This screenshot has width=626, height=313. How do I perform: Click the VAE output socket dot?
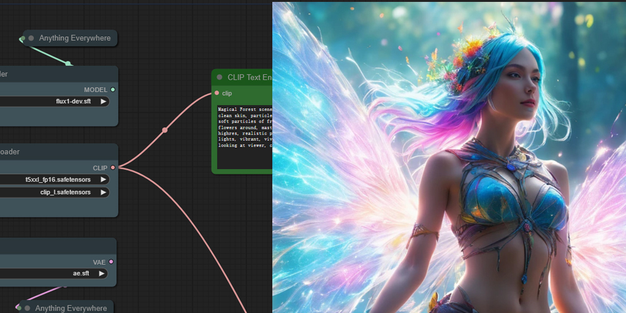click(111, 262)
